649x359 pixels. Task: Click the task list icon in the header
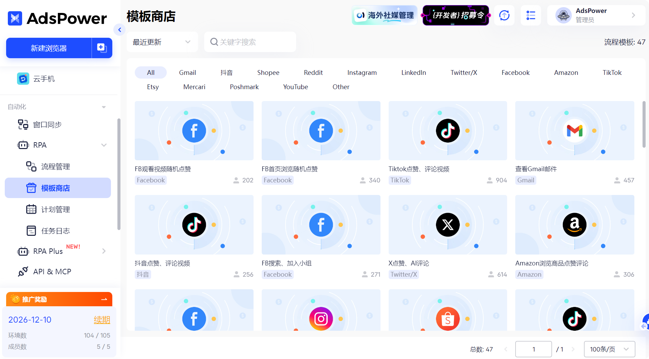point(531,15)
